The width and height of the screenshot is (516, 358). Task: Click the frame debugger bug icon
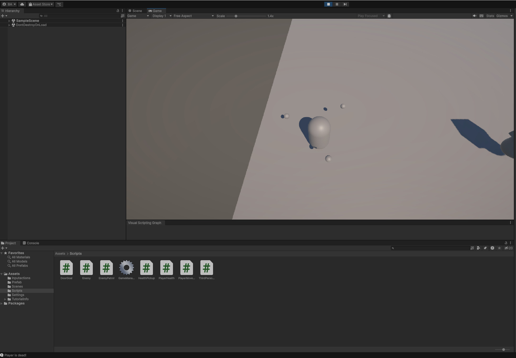coord(389,16)
